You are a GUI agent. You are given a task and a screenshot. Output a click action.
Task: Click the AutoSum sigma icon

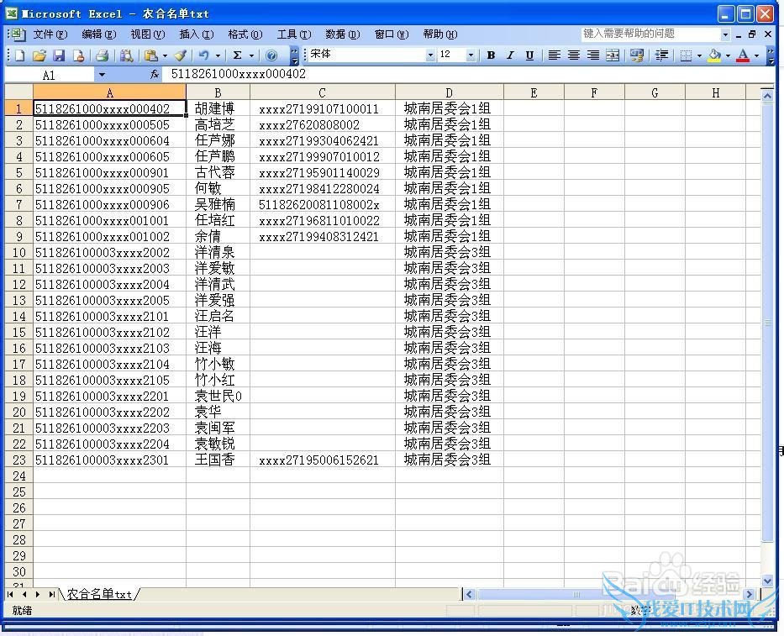point(238,55)
